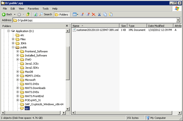Select the Java2.SDKs folder

coord(32,68)
